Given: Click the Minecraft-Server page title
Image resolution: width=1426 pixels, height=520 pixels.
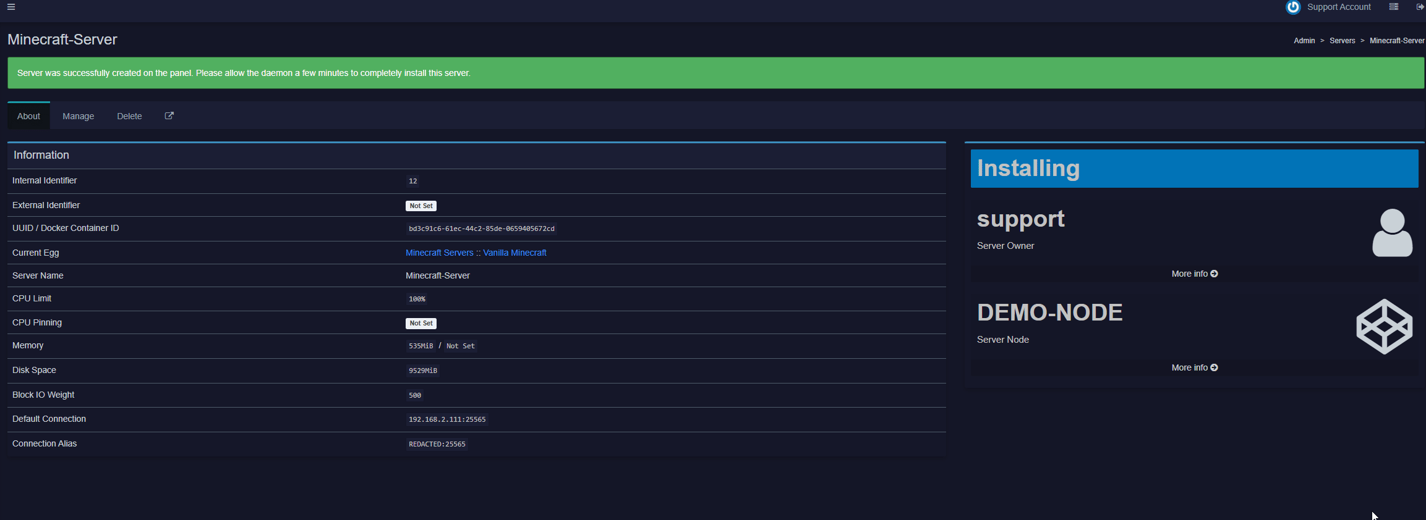Looking at the screenshot, I should [x=62, y=40].
